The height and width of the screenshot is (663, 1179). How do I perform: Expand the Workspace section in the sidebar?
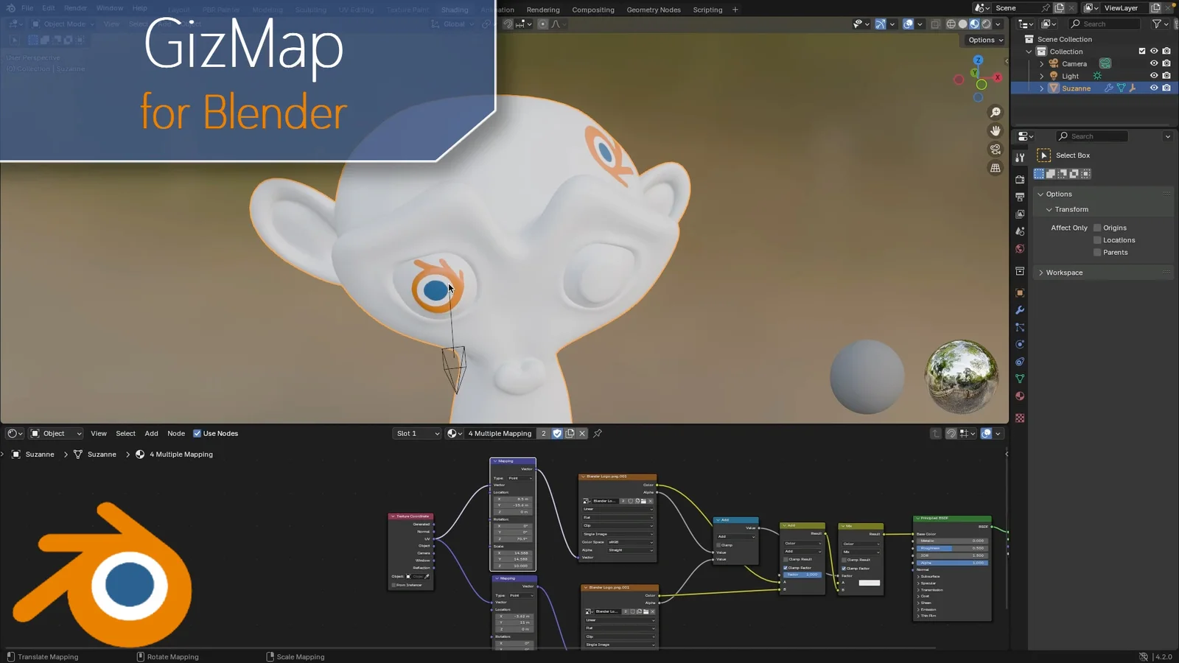[1064, 273]
